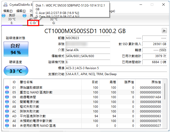Screen dimensions: 172x133
Task: Select the 程式失敗次數 attribute row
Action: pyautogui.click(x=83, y=107)
